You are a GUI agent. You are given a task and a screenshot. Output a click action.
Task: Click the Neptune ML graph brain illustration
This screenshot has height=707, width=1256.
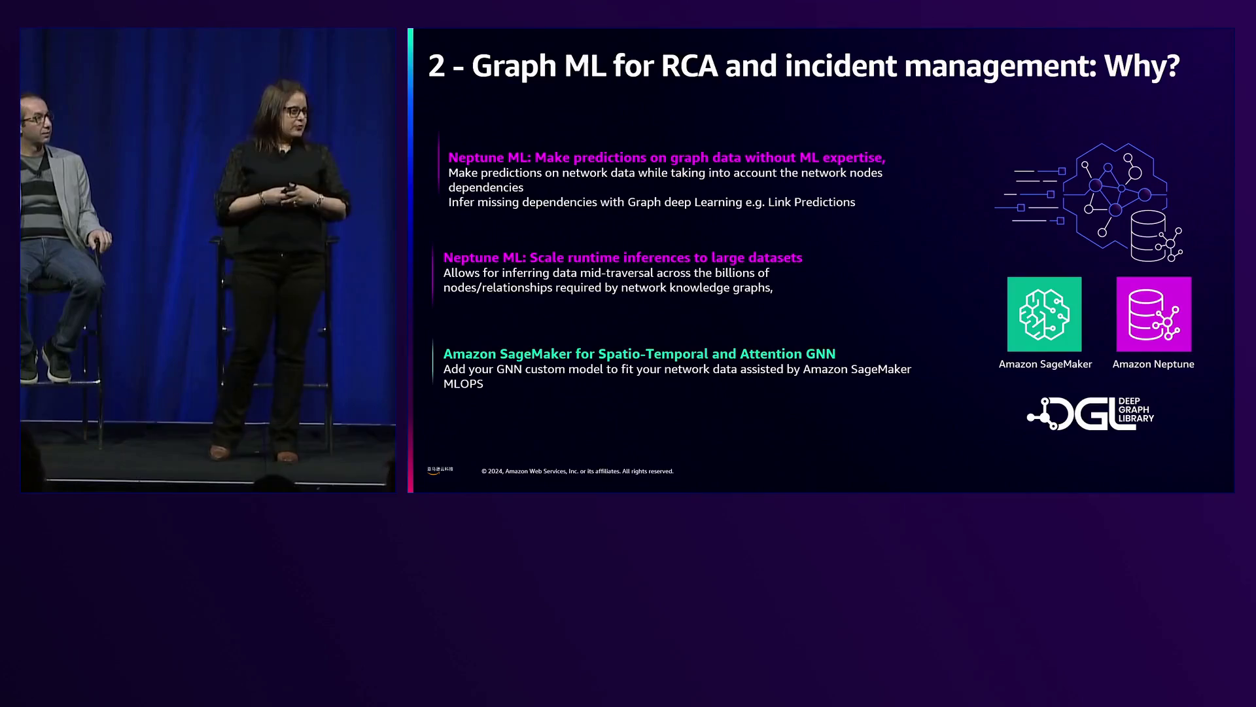[1106, 195]
